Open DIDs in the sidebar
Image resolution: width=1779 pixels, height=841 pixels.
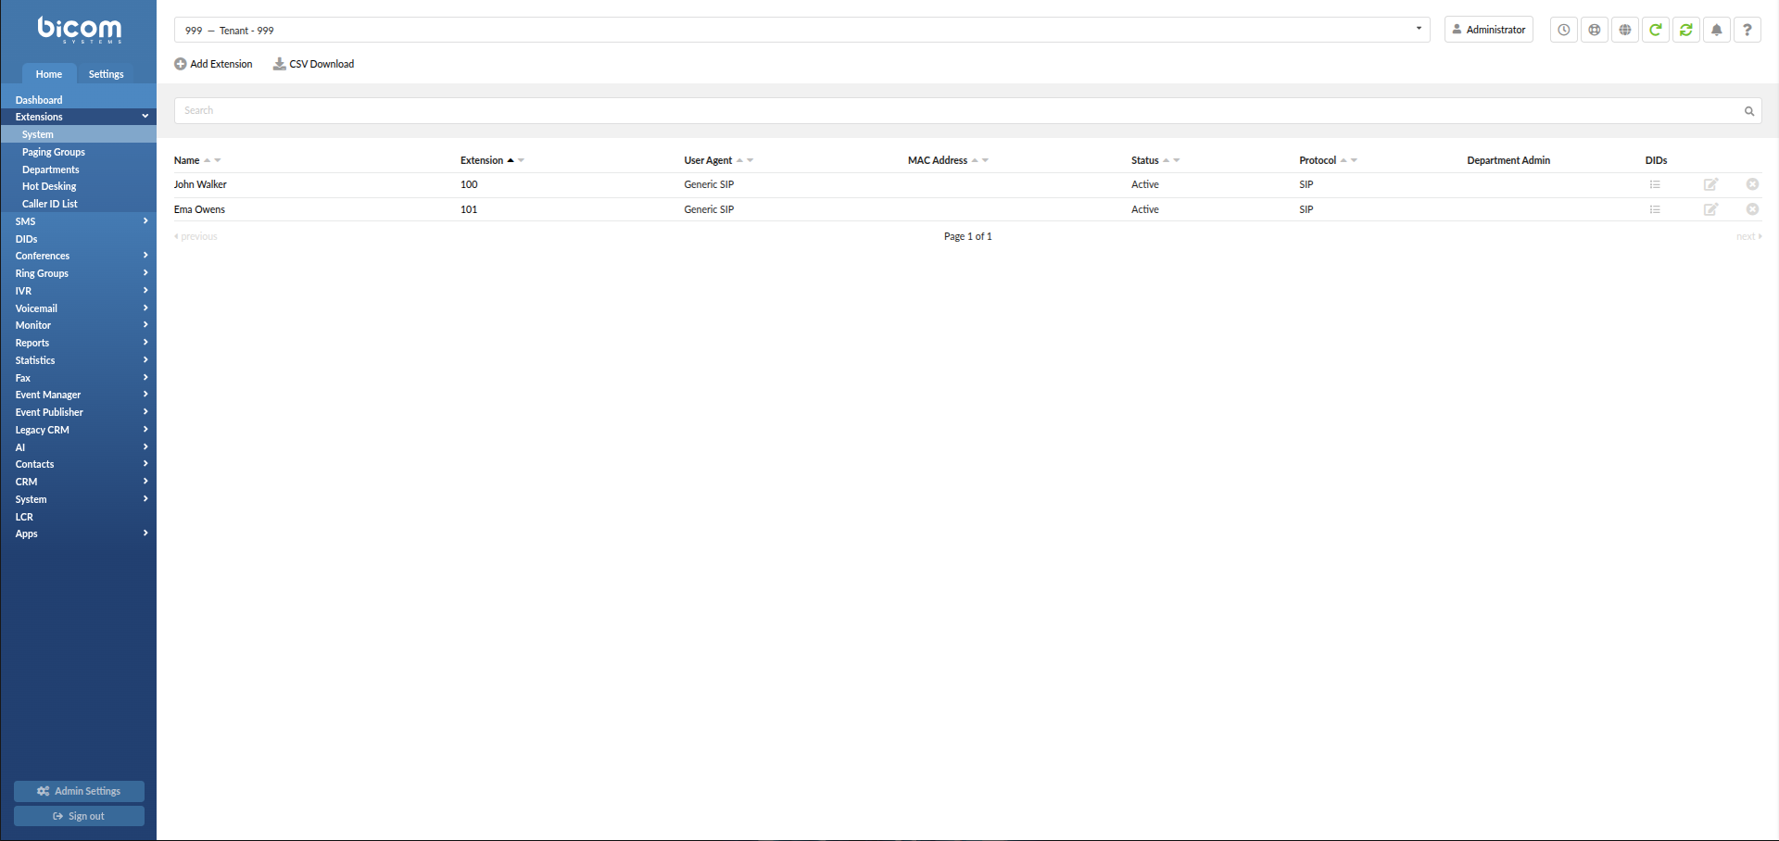(x=78, y=239)
